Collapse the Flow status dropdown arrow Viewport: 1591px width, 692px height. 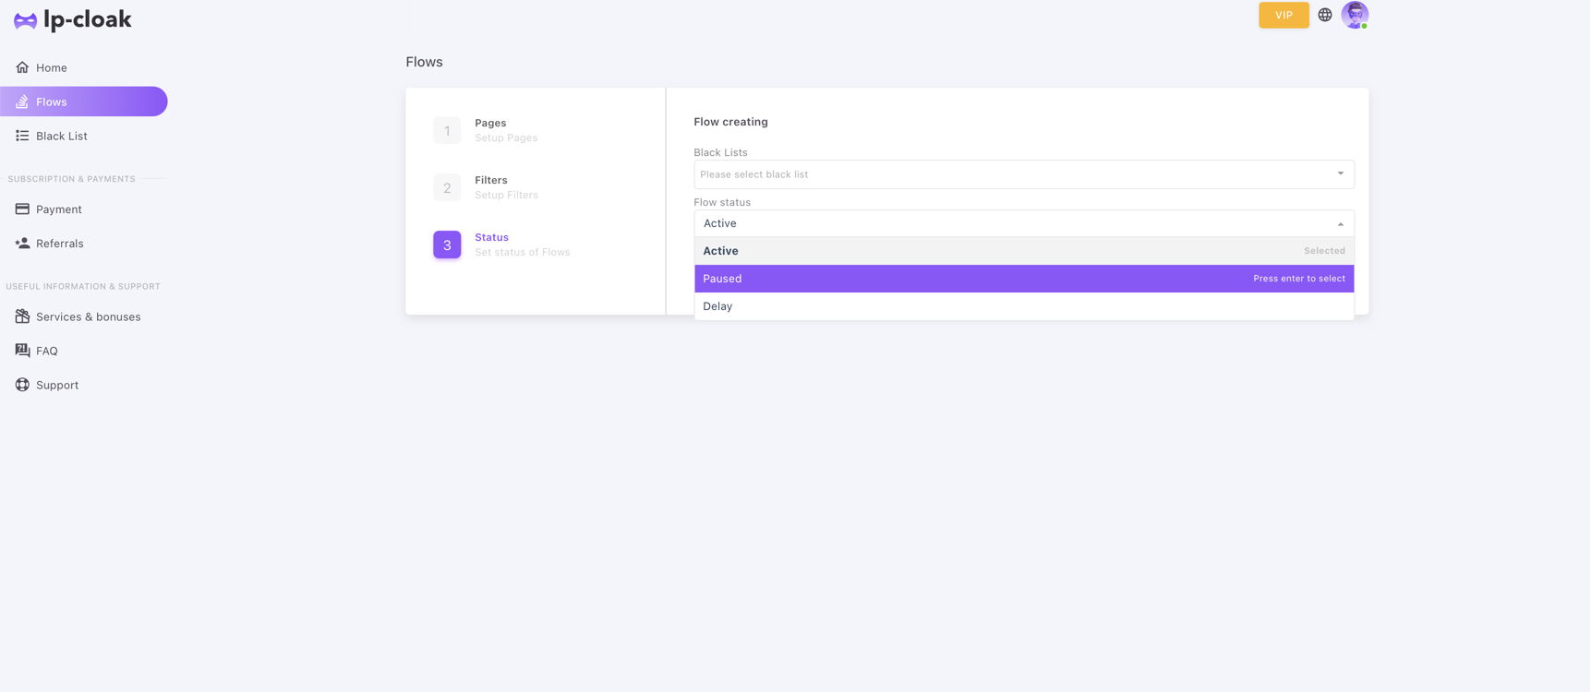click(1340, 224)
